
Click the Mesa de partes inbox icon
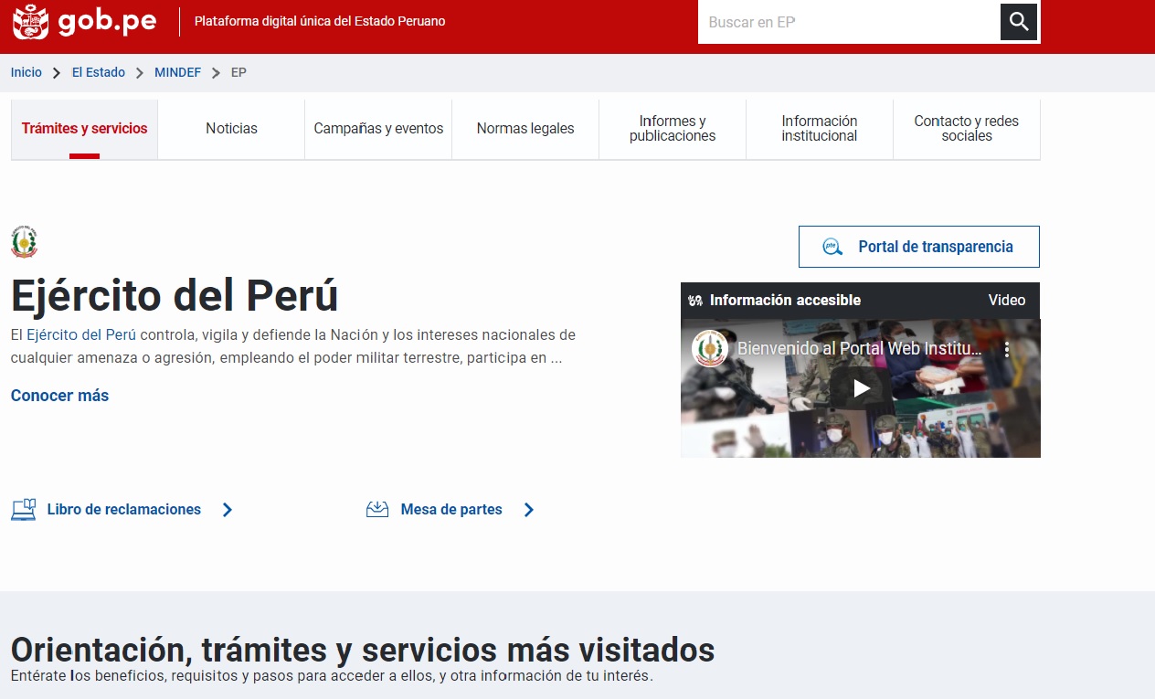377,510
